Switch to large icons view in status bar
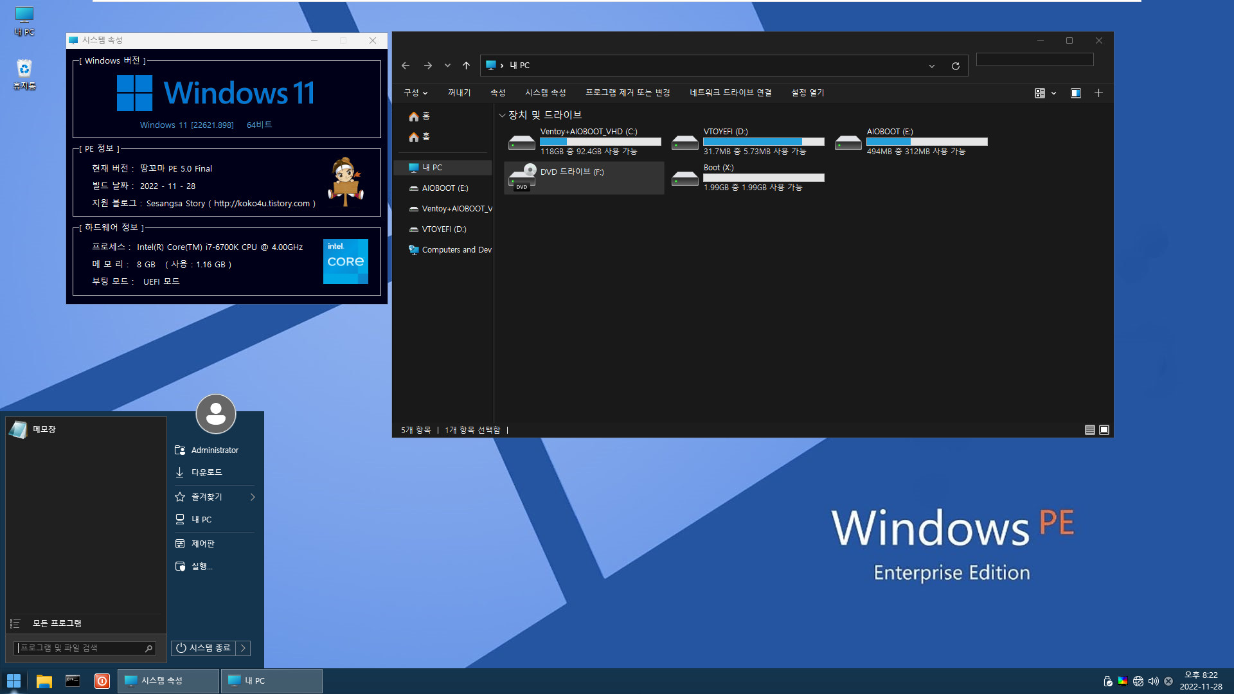Image resolution: width=1234 pixels, height=694 pixels. point(1104,430)
